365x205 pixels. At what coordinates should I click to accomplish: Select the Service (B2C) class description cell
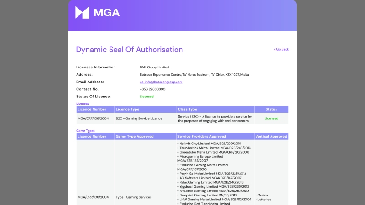click(215, 118)
